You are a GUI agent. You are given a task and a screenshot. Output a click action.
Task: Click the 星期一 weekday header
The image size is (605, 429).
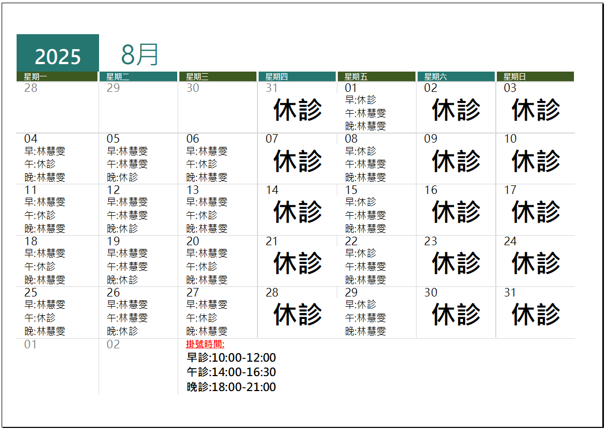point(57,76)
